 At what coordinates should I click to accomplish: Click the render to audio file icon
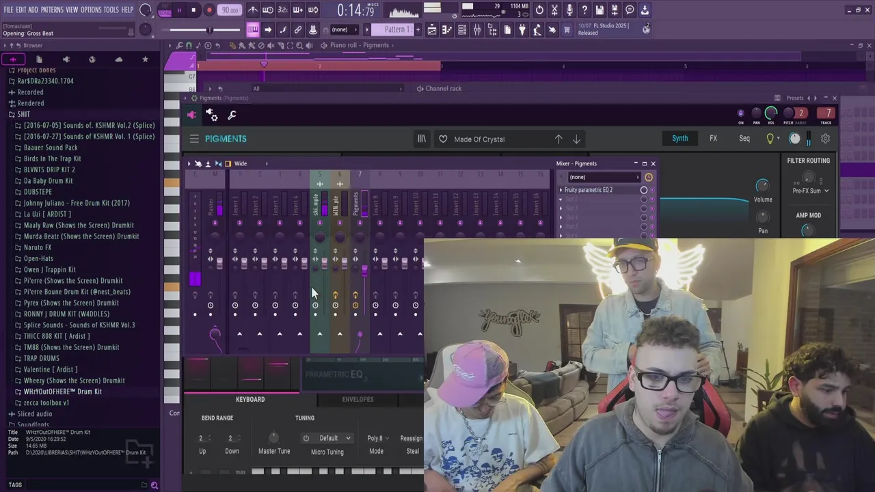point(615,10)
